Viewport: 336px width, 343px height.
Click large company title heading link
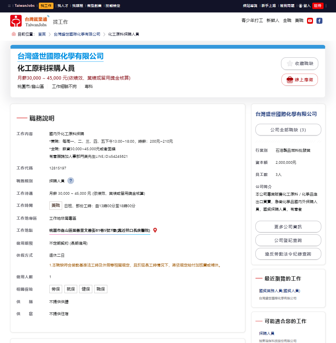(x=61, y=56)
